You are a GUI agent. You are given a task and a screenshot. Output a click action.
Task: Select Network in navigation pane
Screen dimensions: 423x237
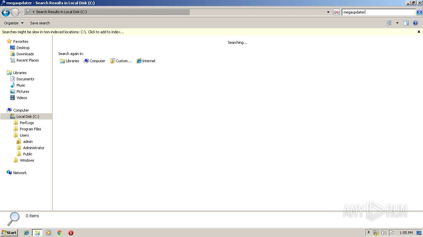[x=20, y=173]
